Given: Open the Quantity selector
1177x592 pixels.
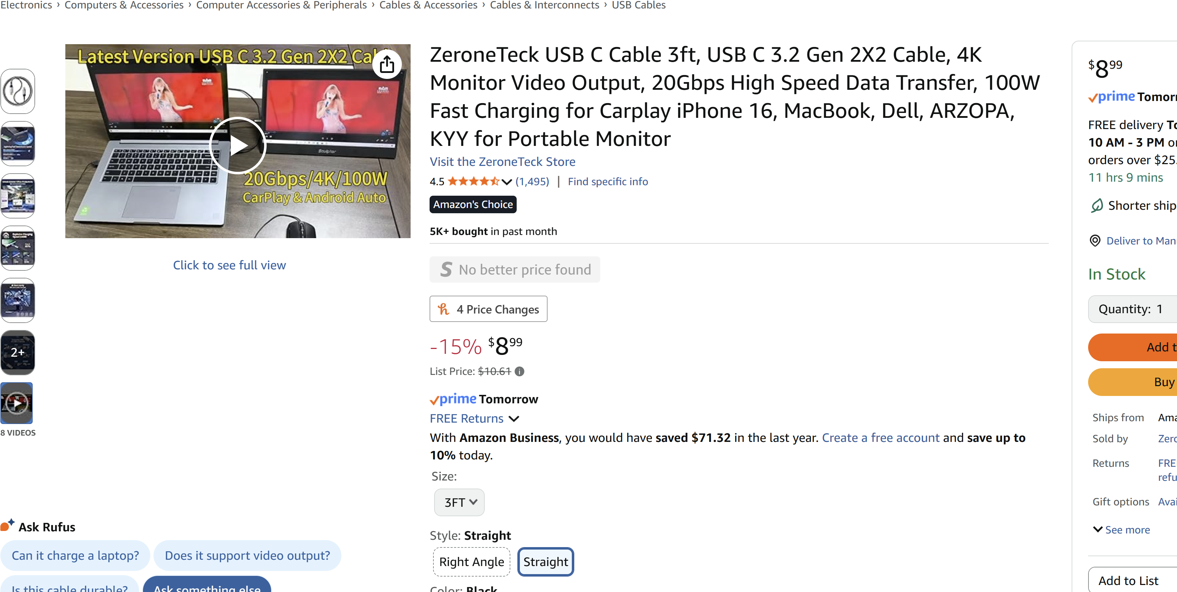Looking at the screenshot, I should 1133,309.
